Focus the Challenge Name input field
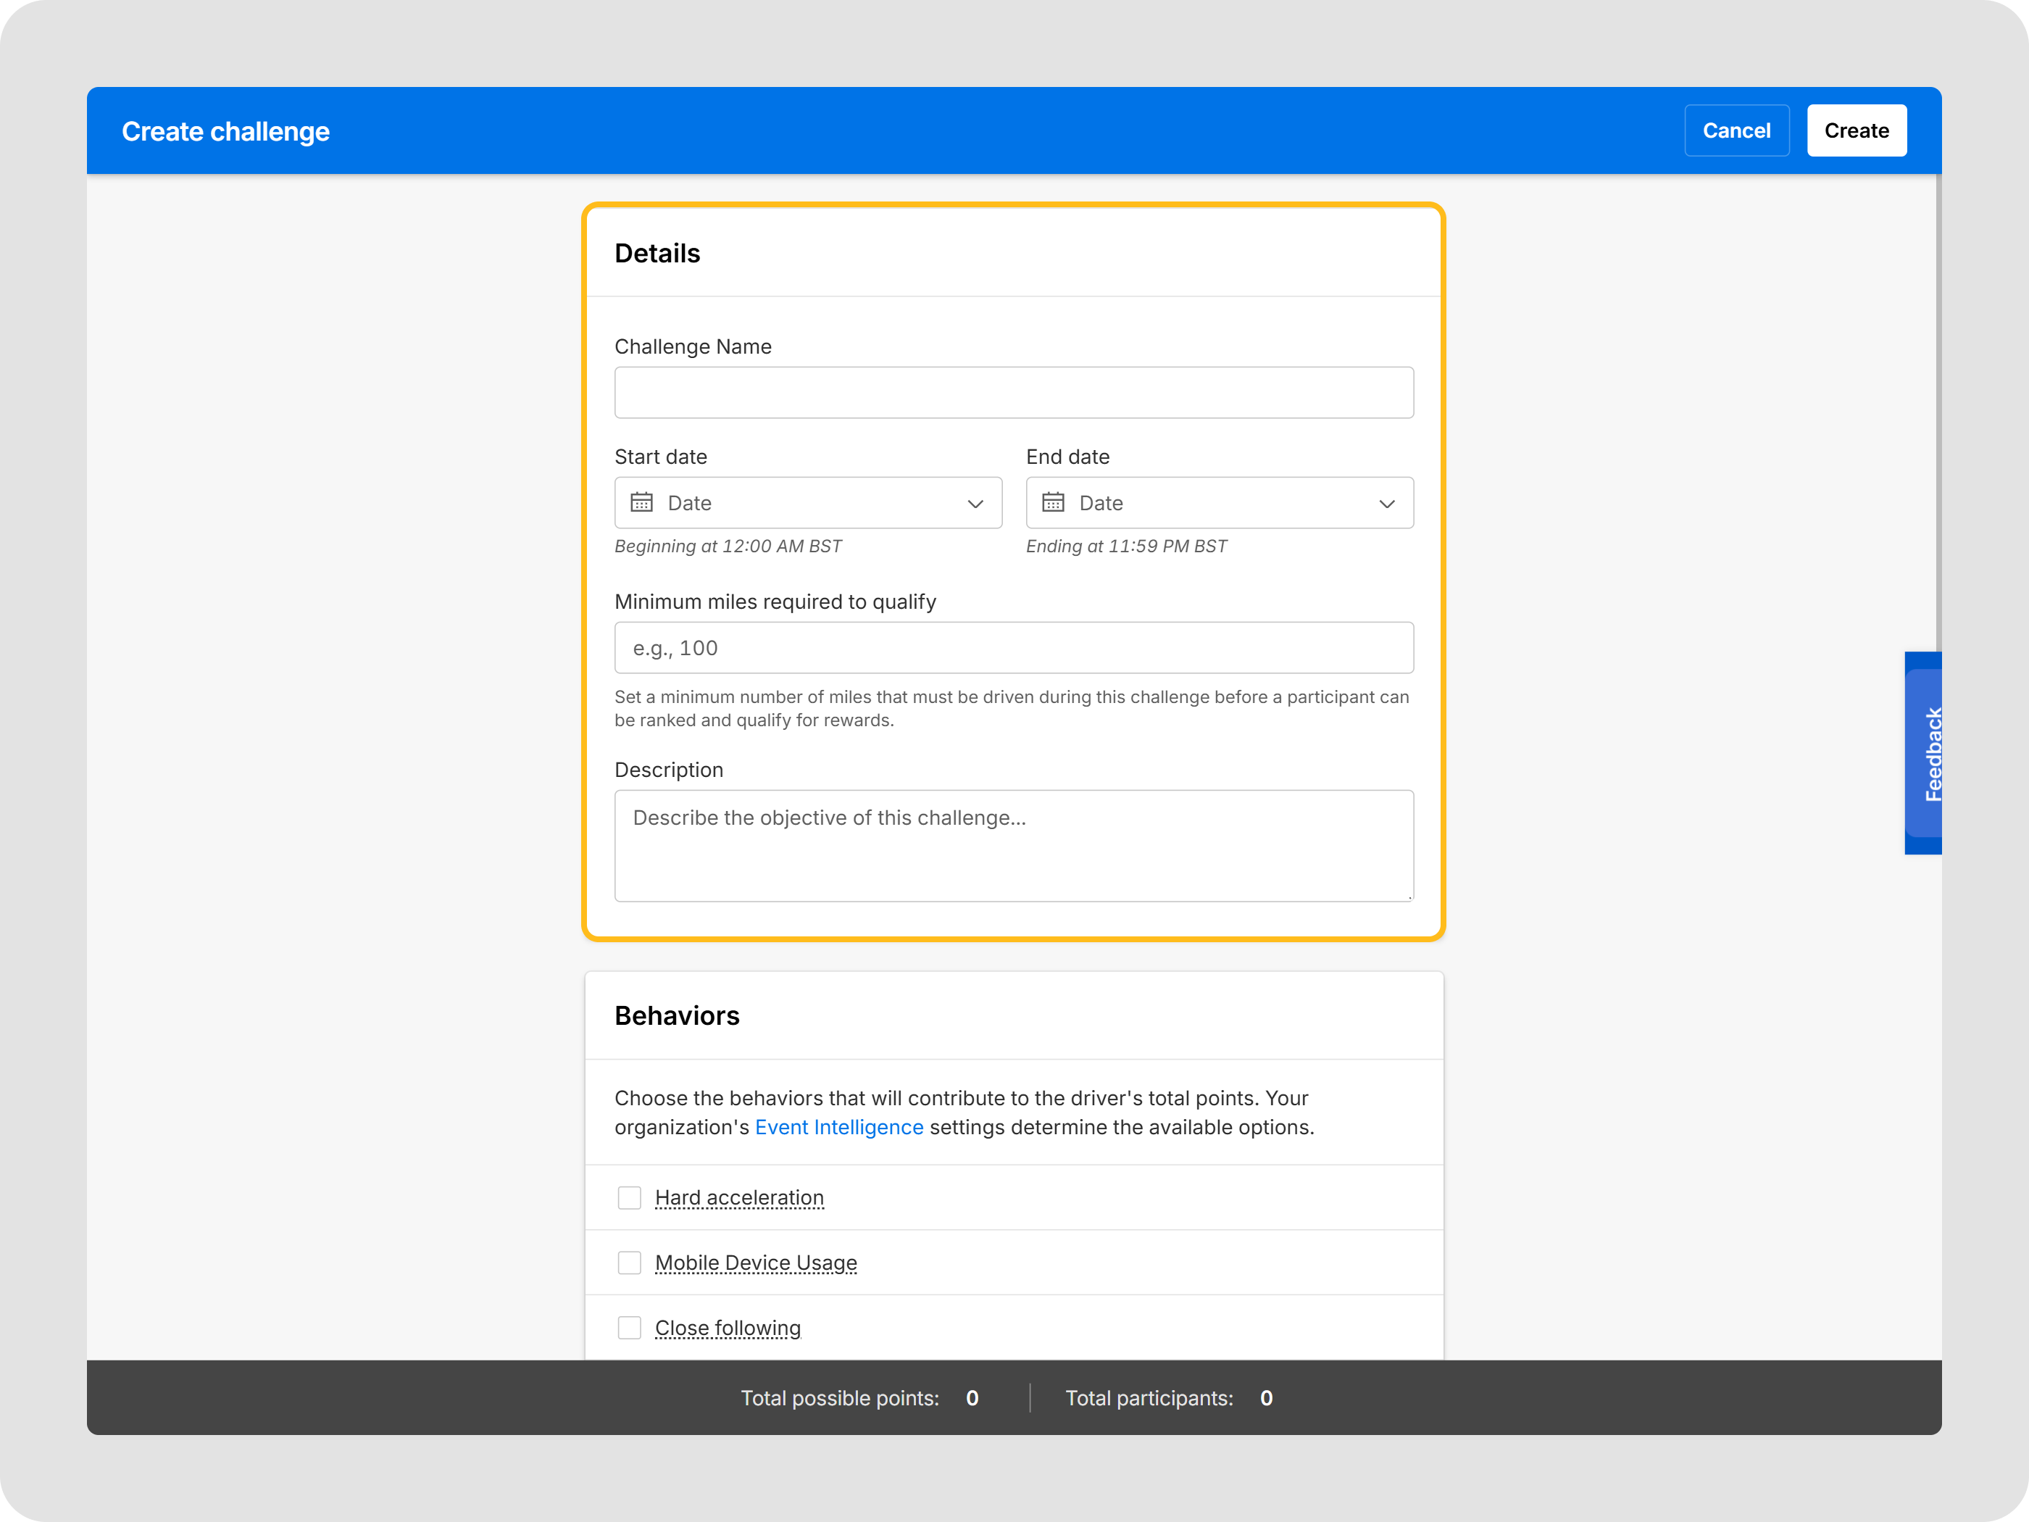 click(x=1014, y=393)
